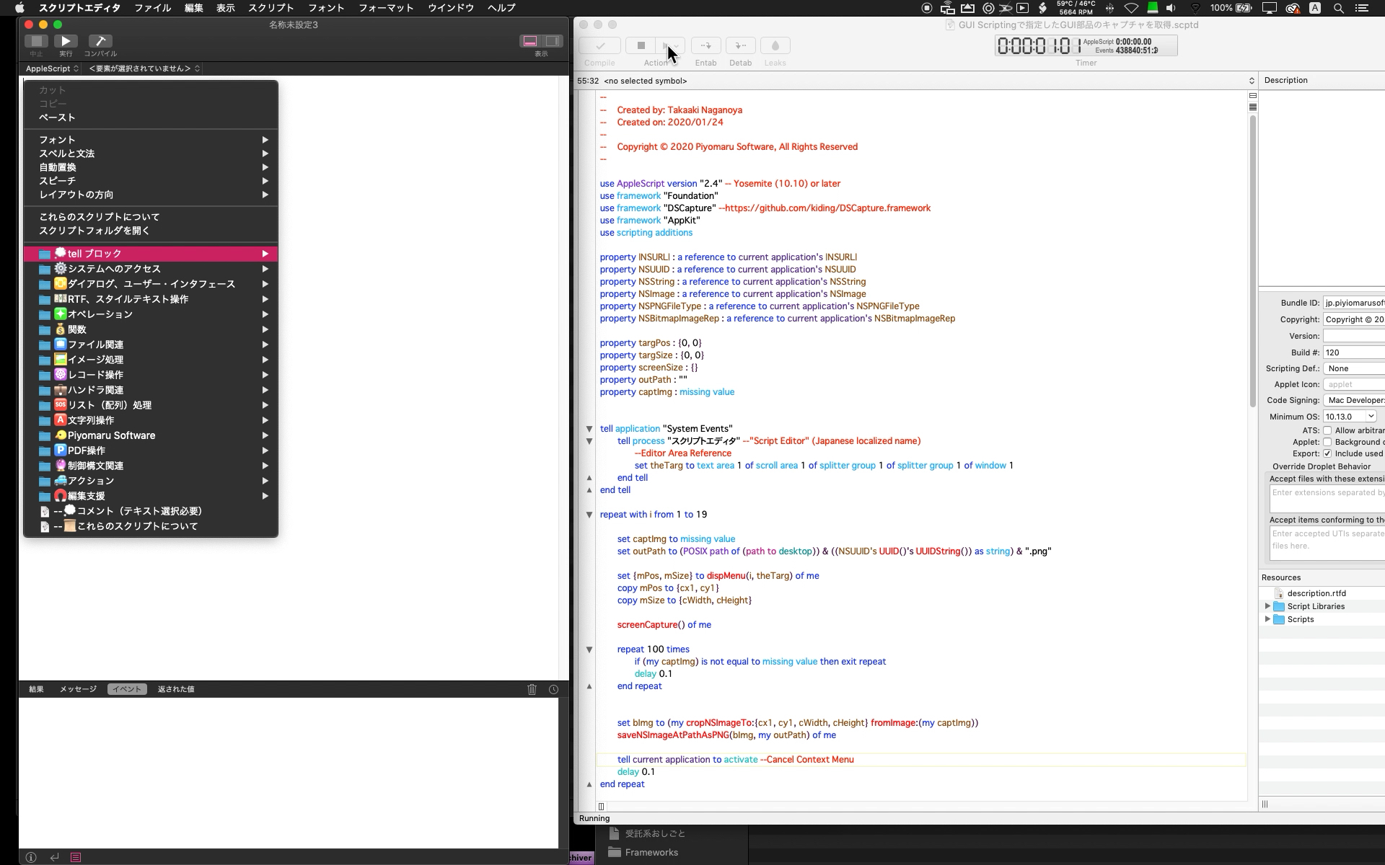Switch to 返された値 tab
This screenshot has width=1385, height=865.
[176, 689]
